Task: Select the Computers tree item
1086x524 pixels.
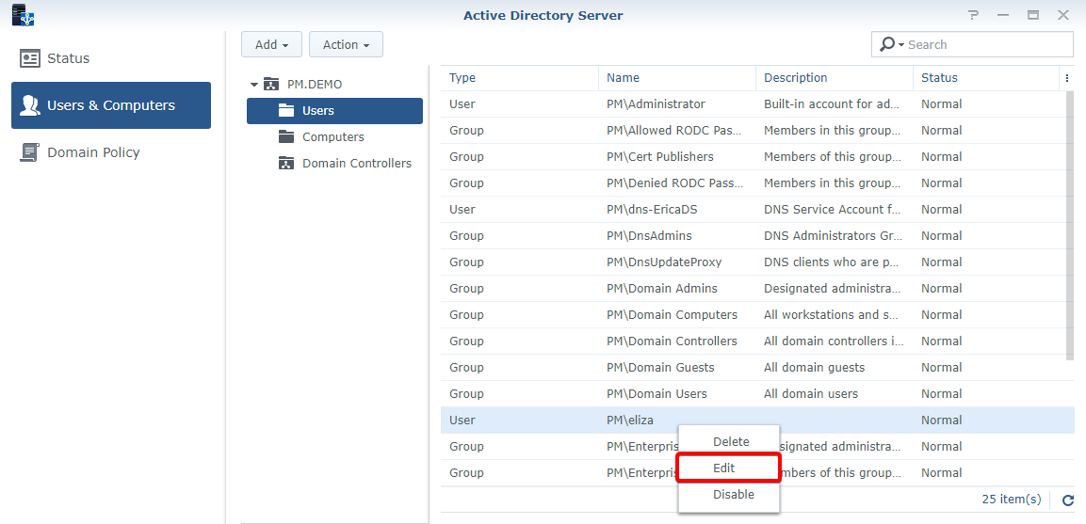Action: [x=334, y=137]
